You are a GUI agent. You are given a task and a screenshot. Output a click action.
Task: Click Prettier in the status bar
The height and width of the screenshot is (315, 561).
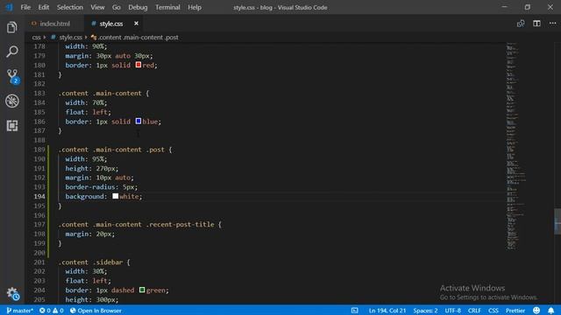515,311
